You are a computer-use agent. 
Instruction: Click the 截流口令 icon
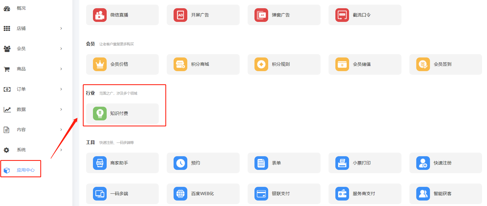point(342,15)
